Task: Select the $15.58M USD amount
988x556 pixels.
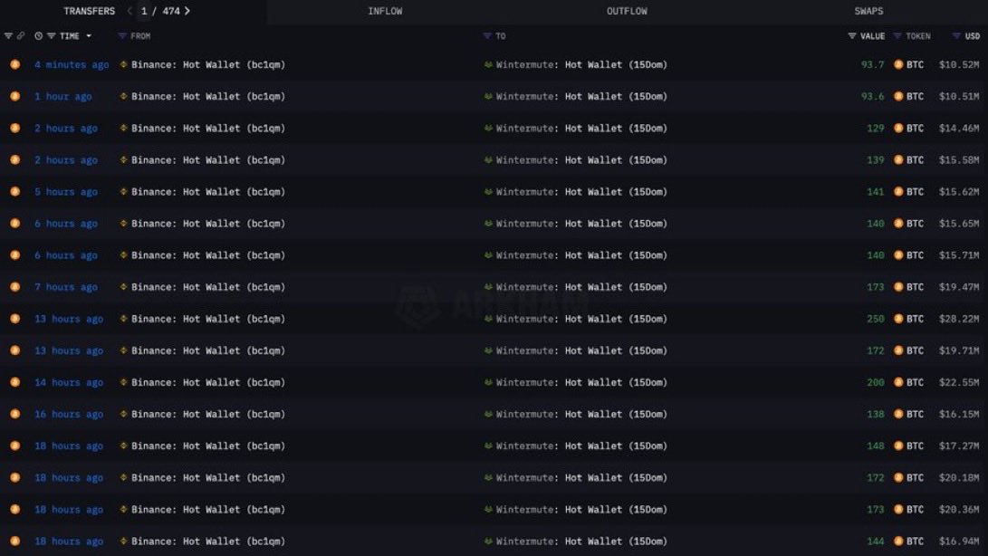Action: [x=959, y=160]
